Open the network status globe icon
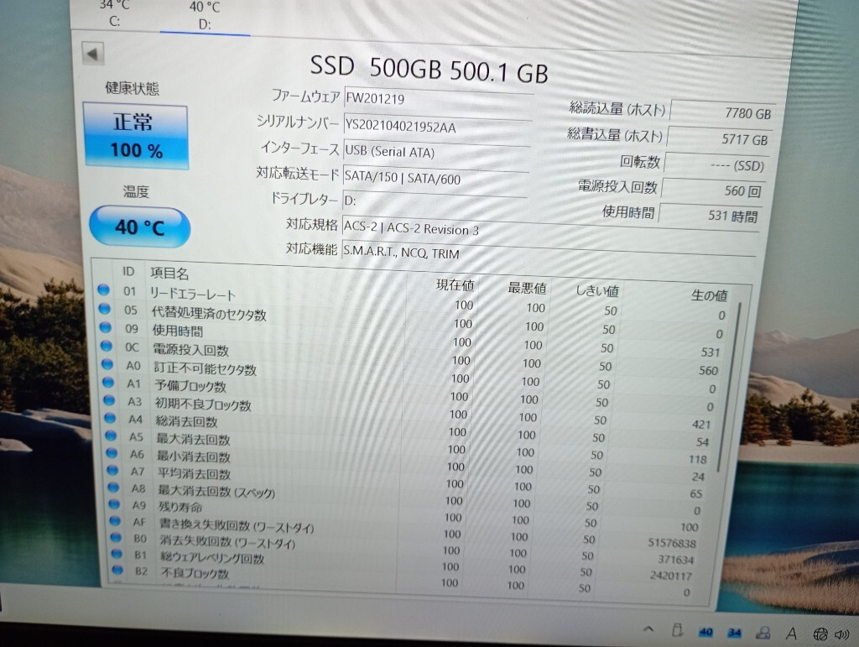This screenshot has height=647, width=859. click(820, 634)
